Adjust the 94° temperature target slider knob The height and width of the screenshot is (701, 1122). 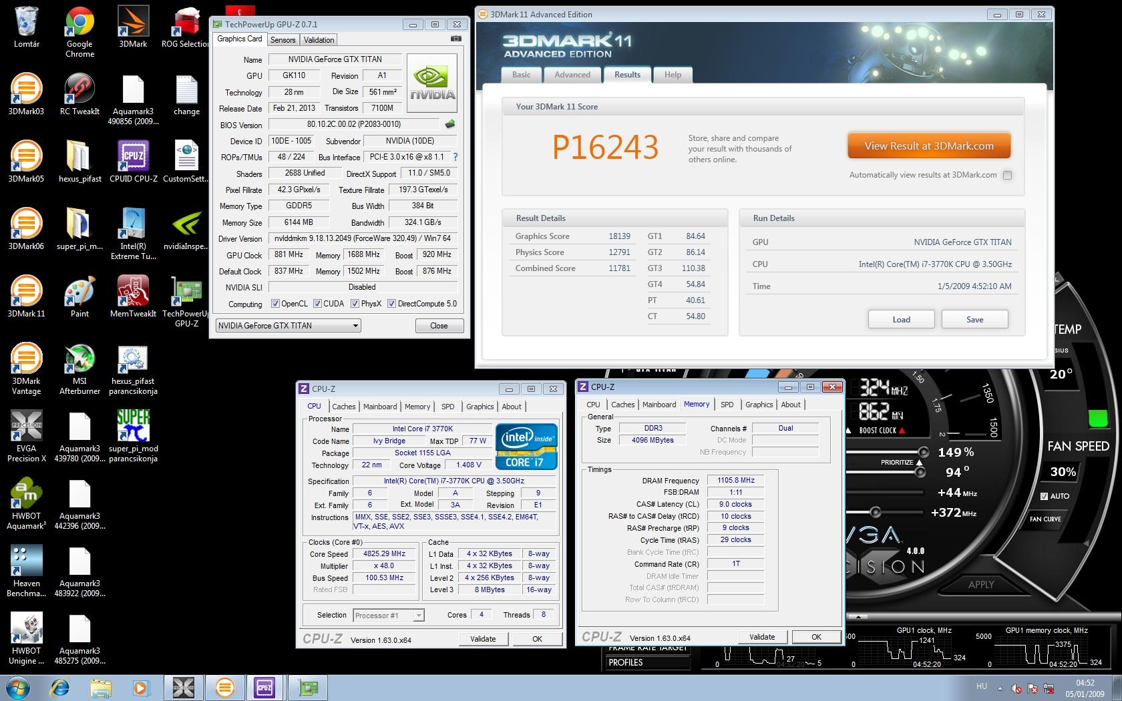click(x=921, y=472)
